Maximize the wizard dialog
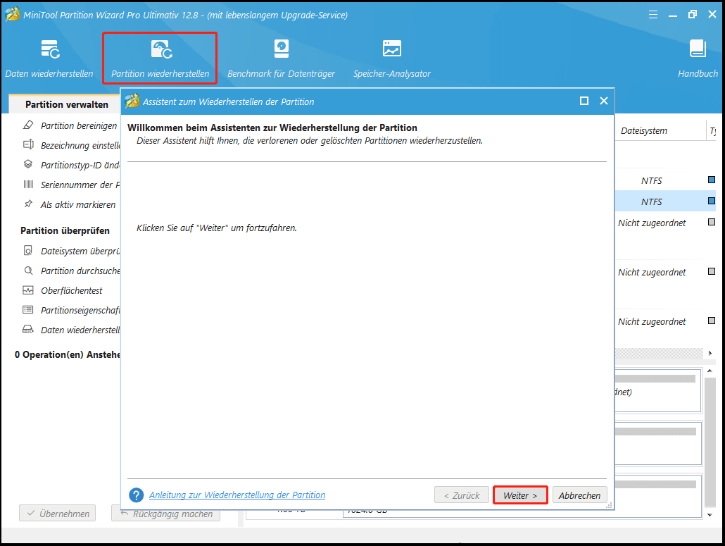Viewport: 725px width, 546px height. (584, 101)
